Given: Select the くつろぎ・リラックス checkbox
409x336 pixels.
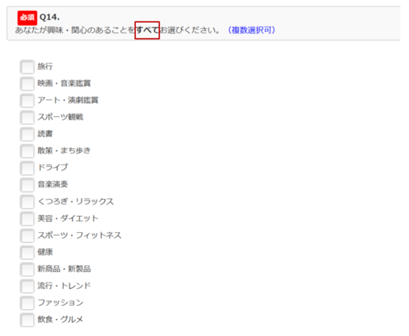Looking at the screenshot, I should click(27, 202).
